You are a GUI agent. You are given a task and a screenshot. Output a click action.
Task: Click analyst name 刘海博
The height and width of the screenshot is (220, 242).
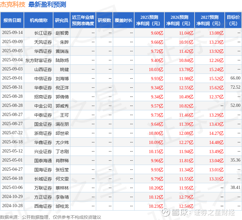[62, 79]
